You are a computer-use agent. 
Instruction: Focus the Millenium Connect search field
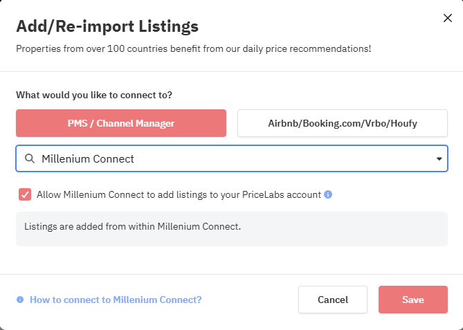228,159
